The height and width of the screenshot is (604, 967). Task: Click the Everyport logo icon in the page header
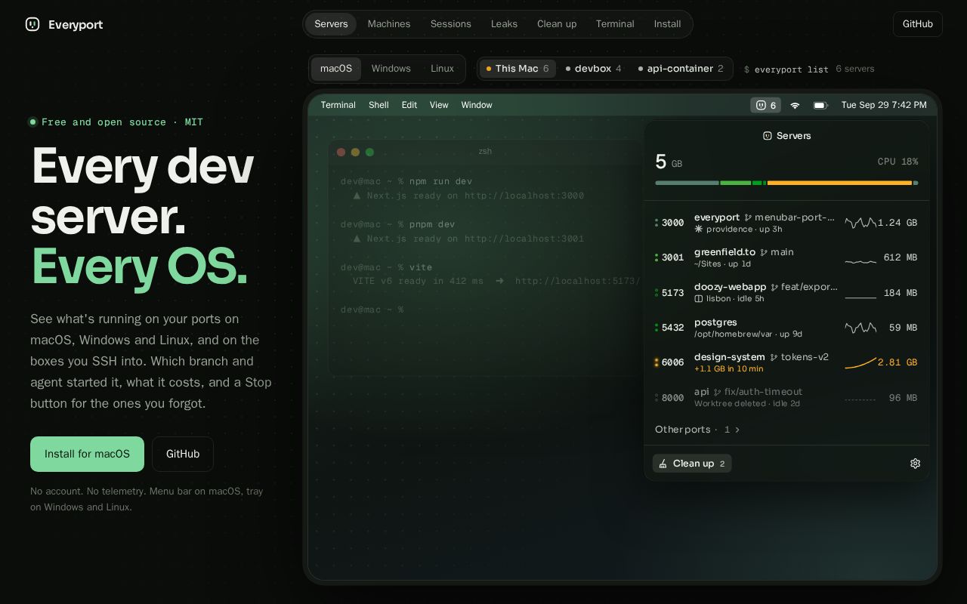(32, 24)
